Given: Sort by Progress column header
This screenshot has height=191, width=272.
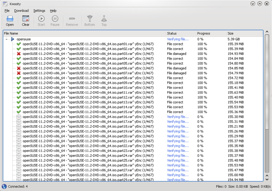Looking at the screenshot, I should [x=211, y=33].
